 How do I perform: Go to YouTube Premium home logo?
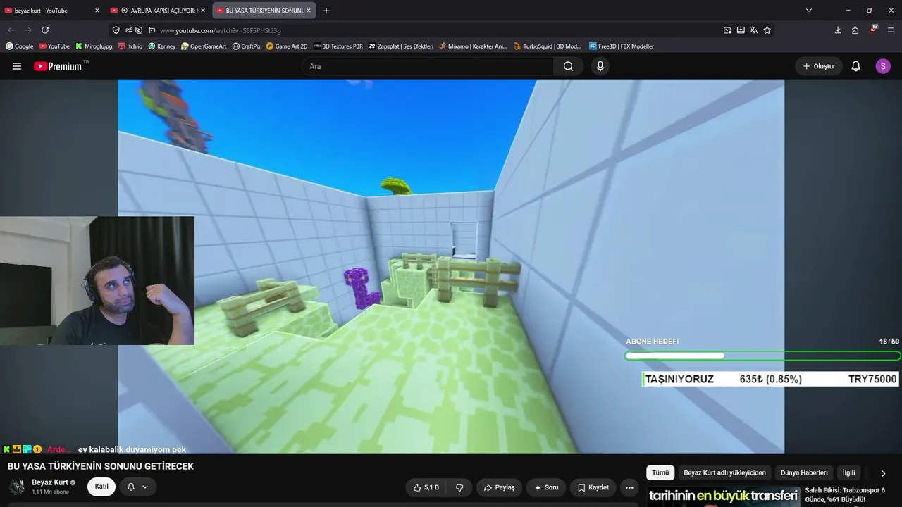(x=58, y=66)
